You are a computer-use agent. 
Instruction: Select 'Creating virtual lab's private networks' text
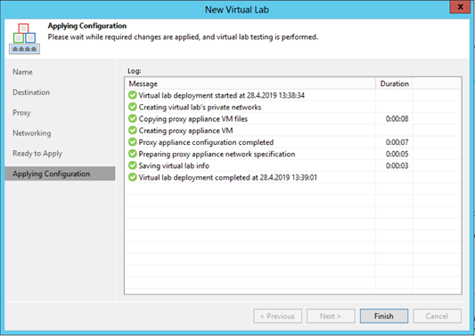200,108
